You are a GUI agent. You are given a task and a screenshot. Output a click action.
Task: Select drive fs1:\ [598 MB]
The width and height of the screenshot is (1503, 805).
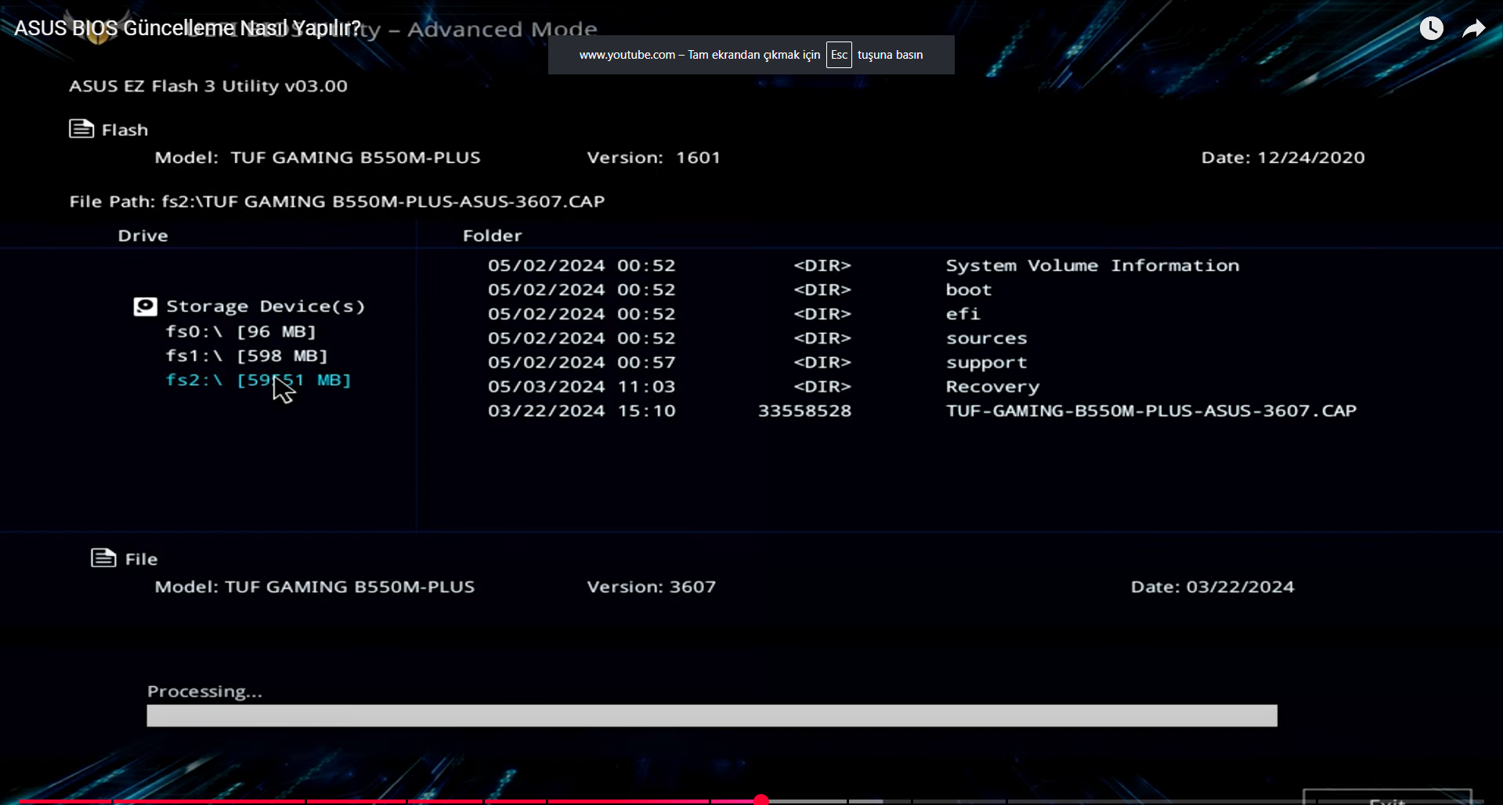tap(247, 356)
